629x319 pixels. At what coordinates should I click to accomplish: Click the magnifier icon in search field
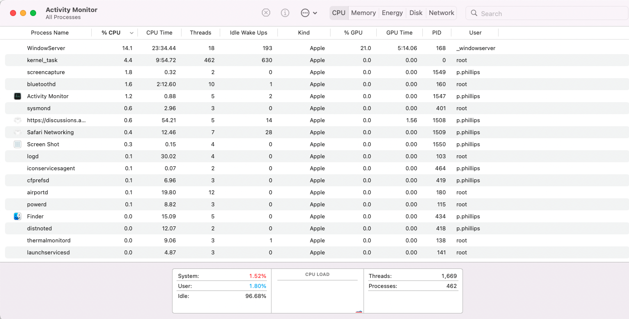(x=475, y=14)
